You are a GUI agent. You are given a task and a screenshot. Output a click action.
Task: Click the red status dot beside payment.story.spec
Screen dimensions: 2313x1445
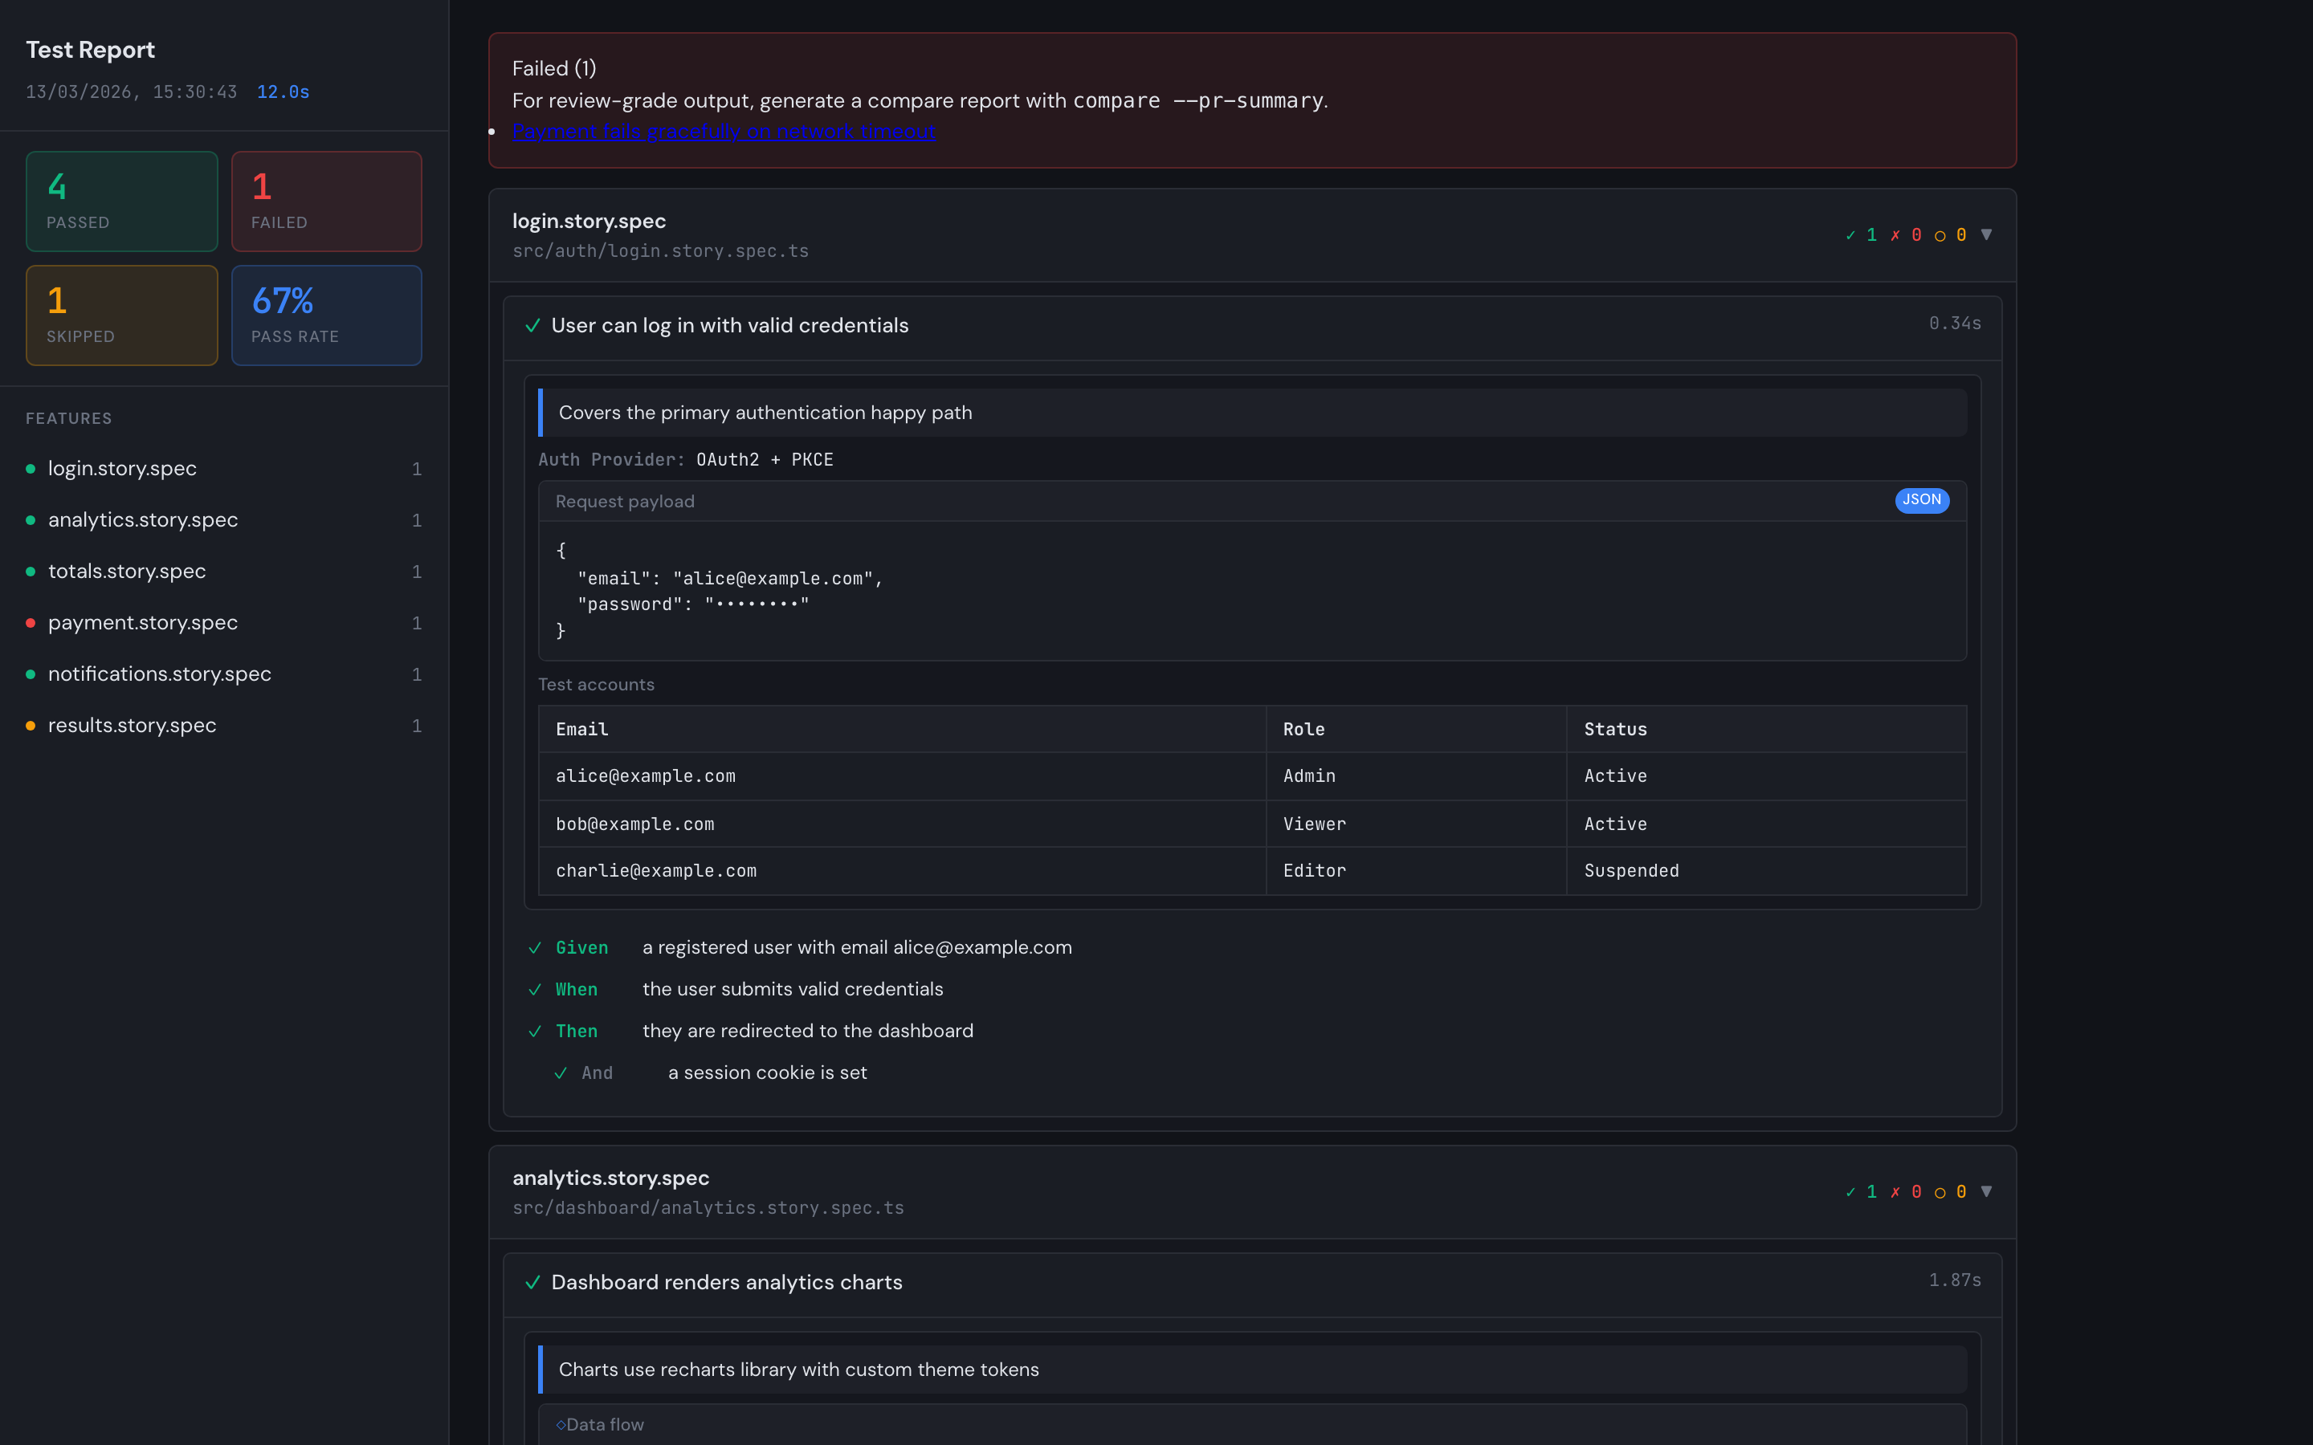click(31, 622)
